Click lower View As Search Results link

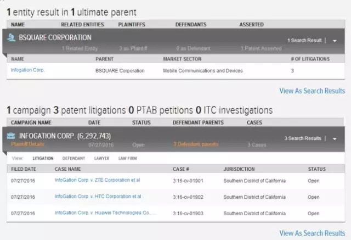point(312,233)
